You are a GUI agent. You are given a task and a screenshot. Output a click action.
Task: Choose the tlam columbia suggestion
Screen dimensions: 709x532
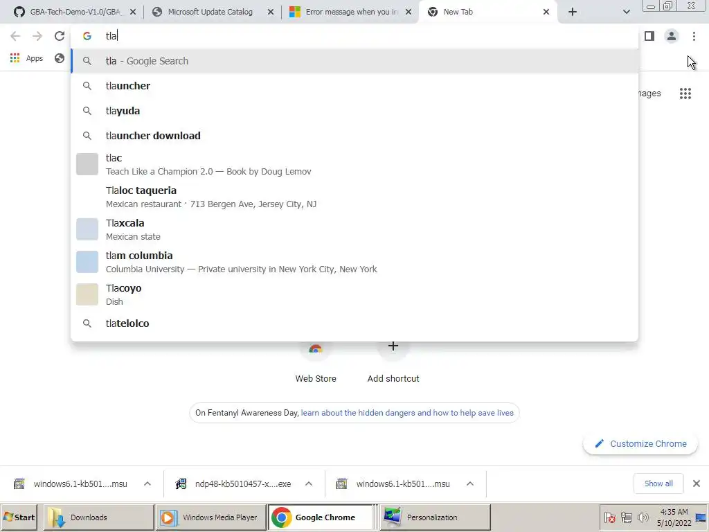click(354, 262)
